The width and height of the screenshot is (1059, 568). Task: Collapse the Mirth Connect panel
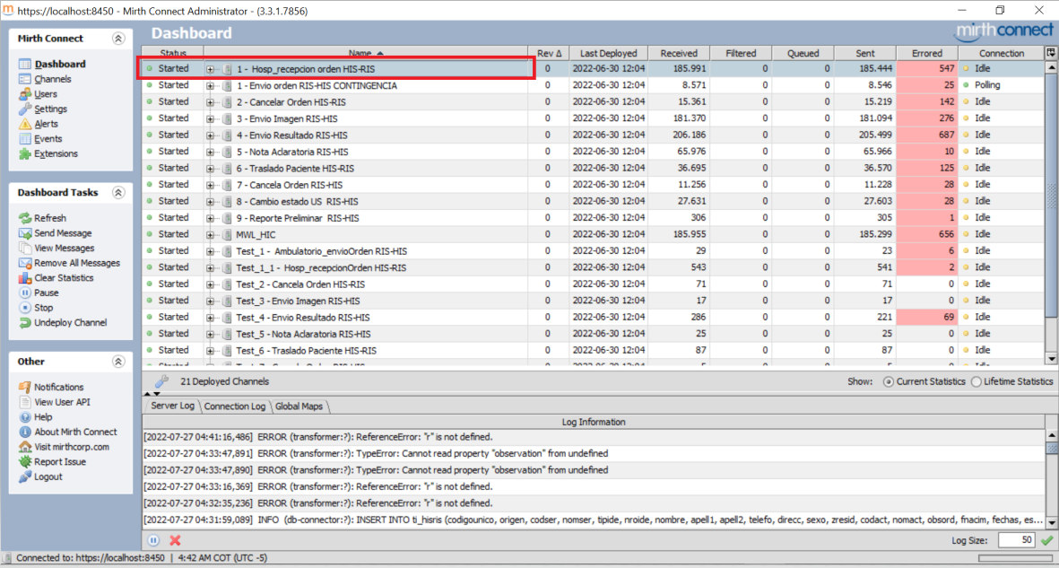click(118, 39)
